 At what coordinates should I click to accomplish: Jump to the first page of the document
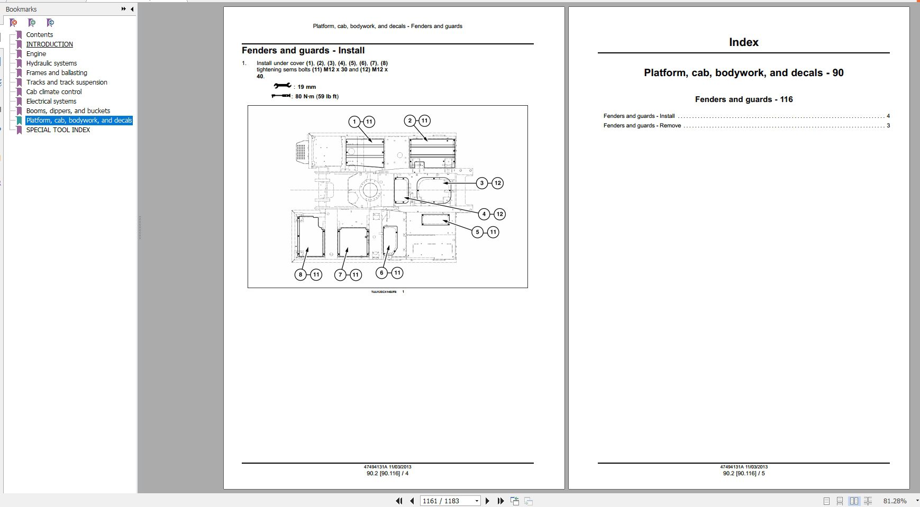399,501
